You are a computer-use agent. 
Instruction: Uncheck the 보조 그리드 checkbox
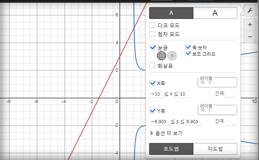[x=188, y=53]
